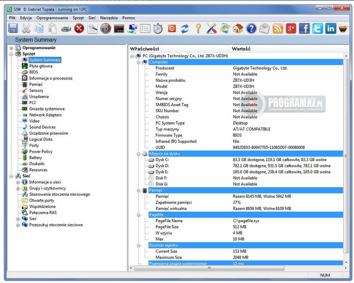Select Płyta główna in the tree
Viewport: 354px width, 283px height.
(40, 66)
